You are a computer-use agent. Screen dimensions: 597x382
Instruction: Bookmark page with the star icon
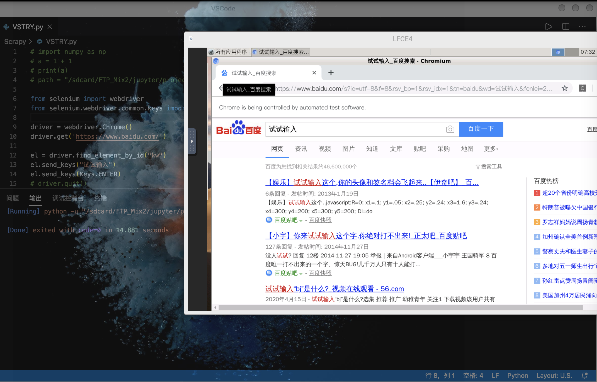pyautogui.click(x=565, y=88)
